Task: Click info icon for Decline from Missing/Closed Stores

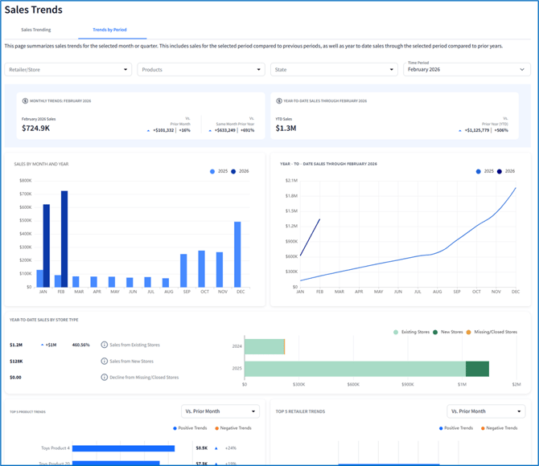Action: [105, 377]
